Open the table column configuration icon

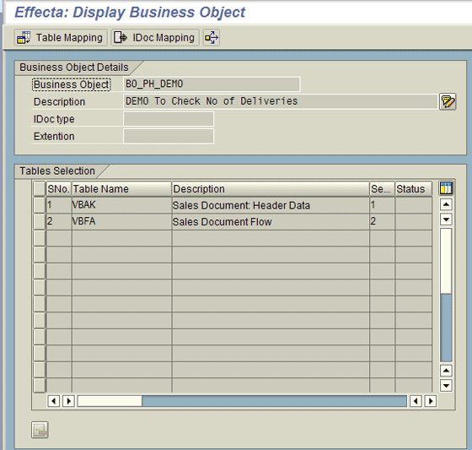tap(446, 188)
